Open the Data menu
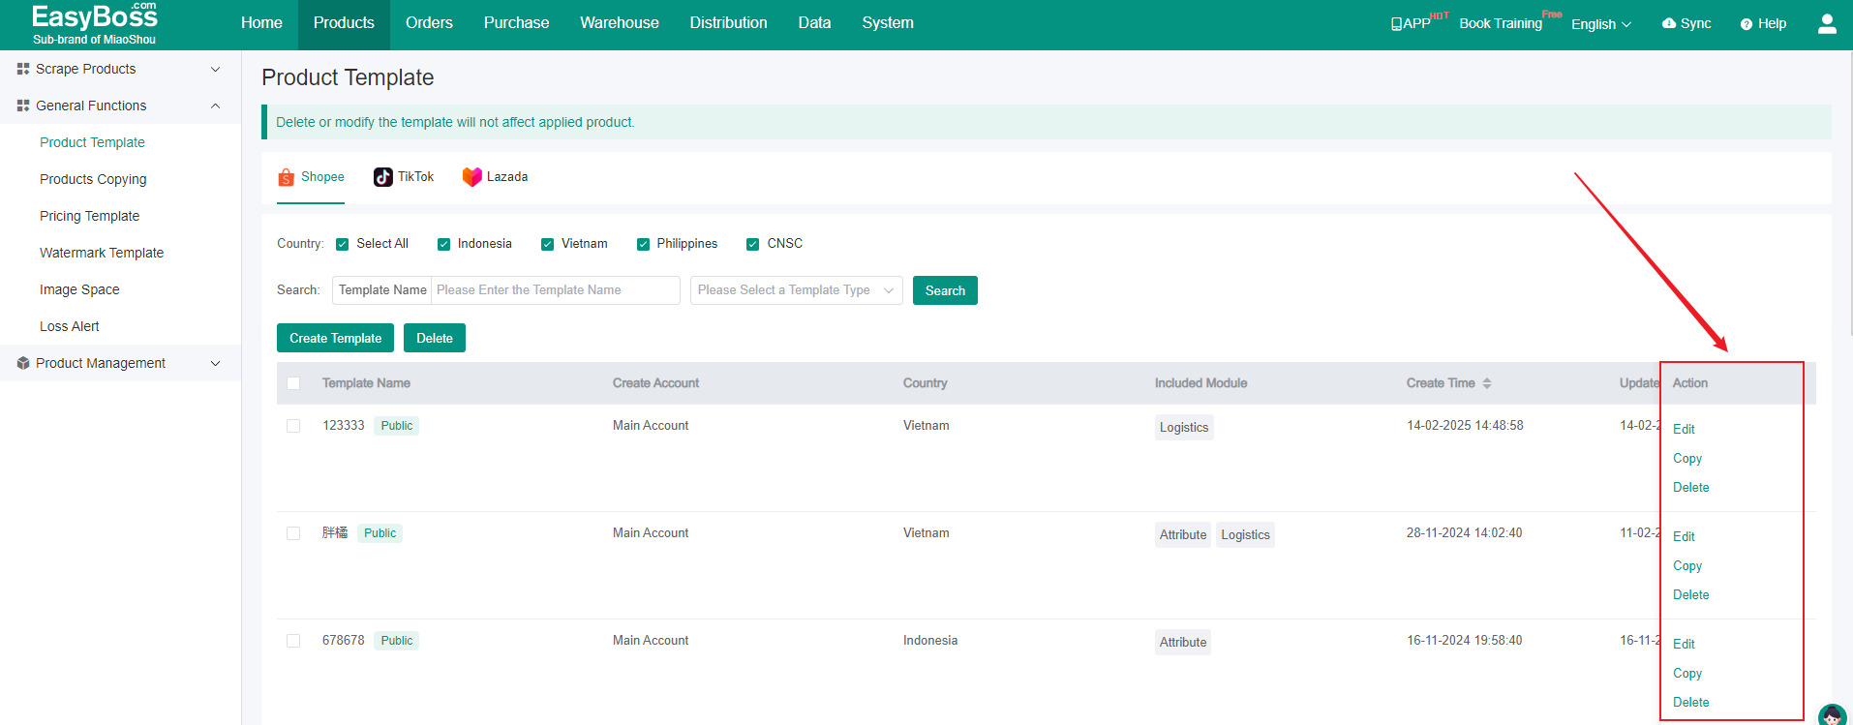This screenshot has height=725, width=1853. [x=814, y=23]
